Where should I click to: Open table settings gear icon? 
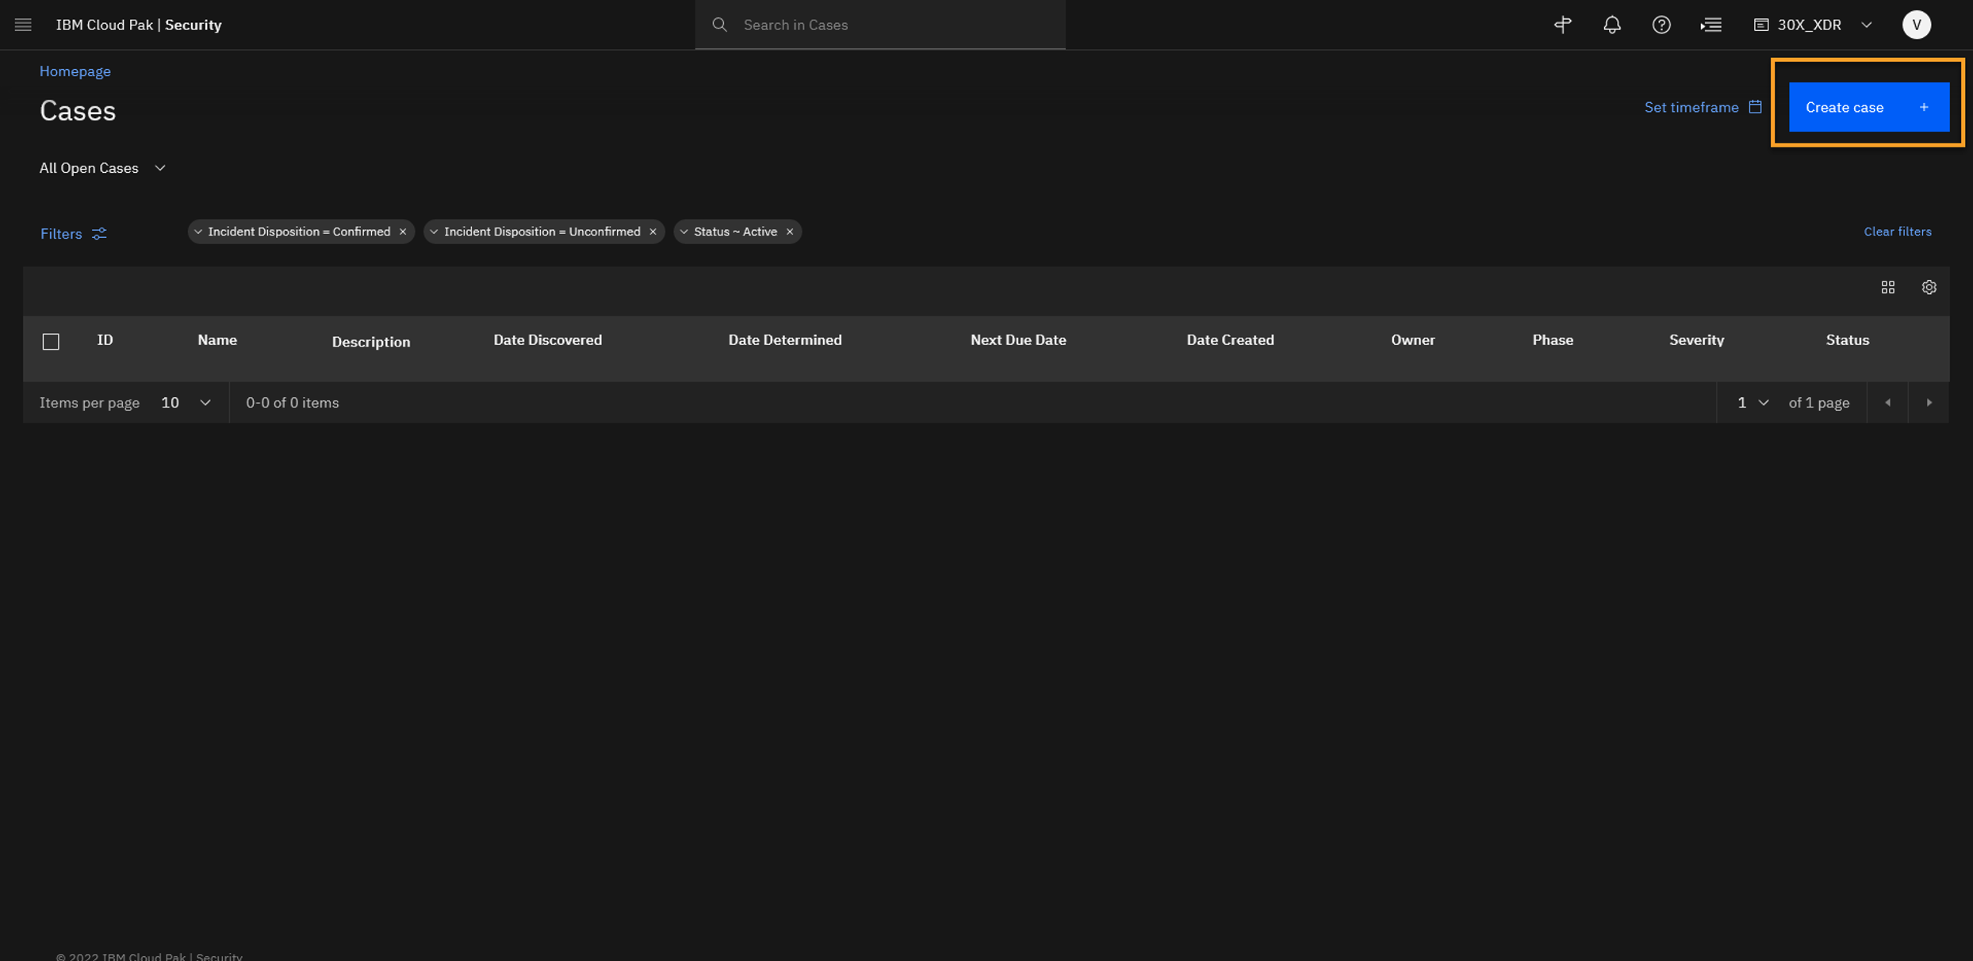pyautogui.click(x=1929, y=287)
